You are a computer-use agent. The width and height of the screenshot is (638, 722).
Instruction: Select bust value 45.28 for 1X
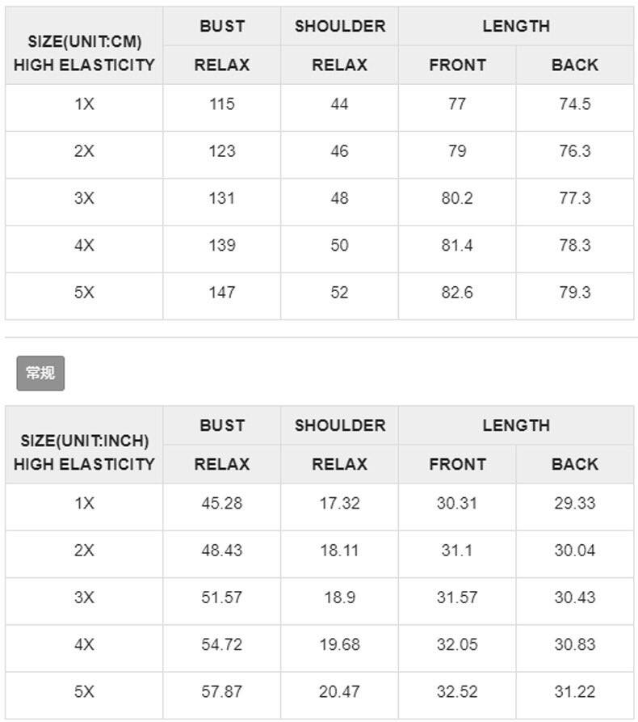pyautogui.click(x=222, y=503)
